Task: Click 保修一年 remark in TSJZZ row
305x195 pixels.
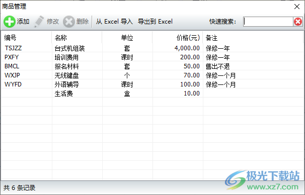Action: [x=217, y=48]
